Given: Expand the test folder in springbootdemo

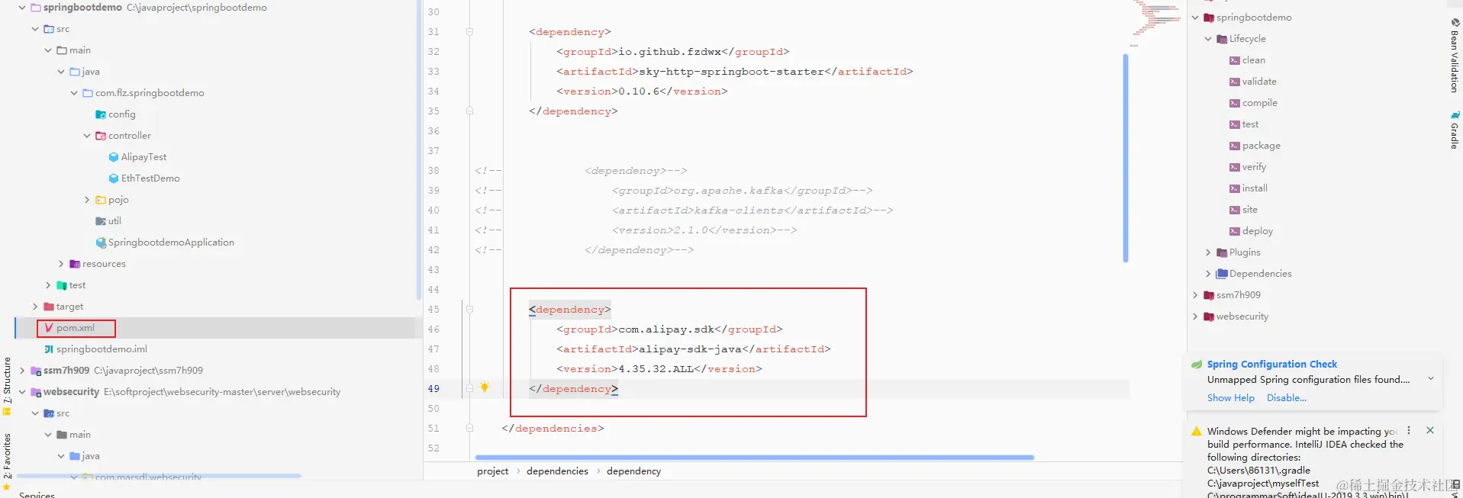Looking at the screenshot, I should (48, 285).
